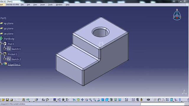This screenshot has width=189, height=106.
Task: Select PartBody in the tree
Action: [9, 39]
